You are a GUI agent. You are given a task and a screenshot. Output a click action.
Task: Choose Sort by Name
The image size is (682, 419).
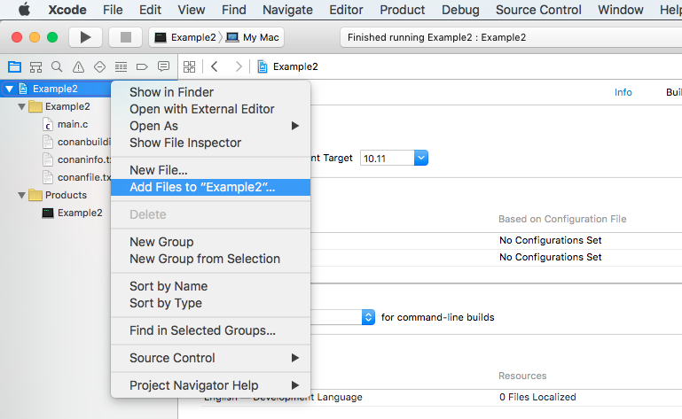point(210,286)
